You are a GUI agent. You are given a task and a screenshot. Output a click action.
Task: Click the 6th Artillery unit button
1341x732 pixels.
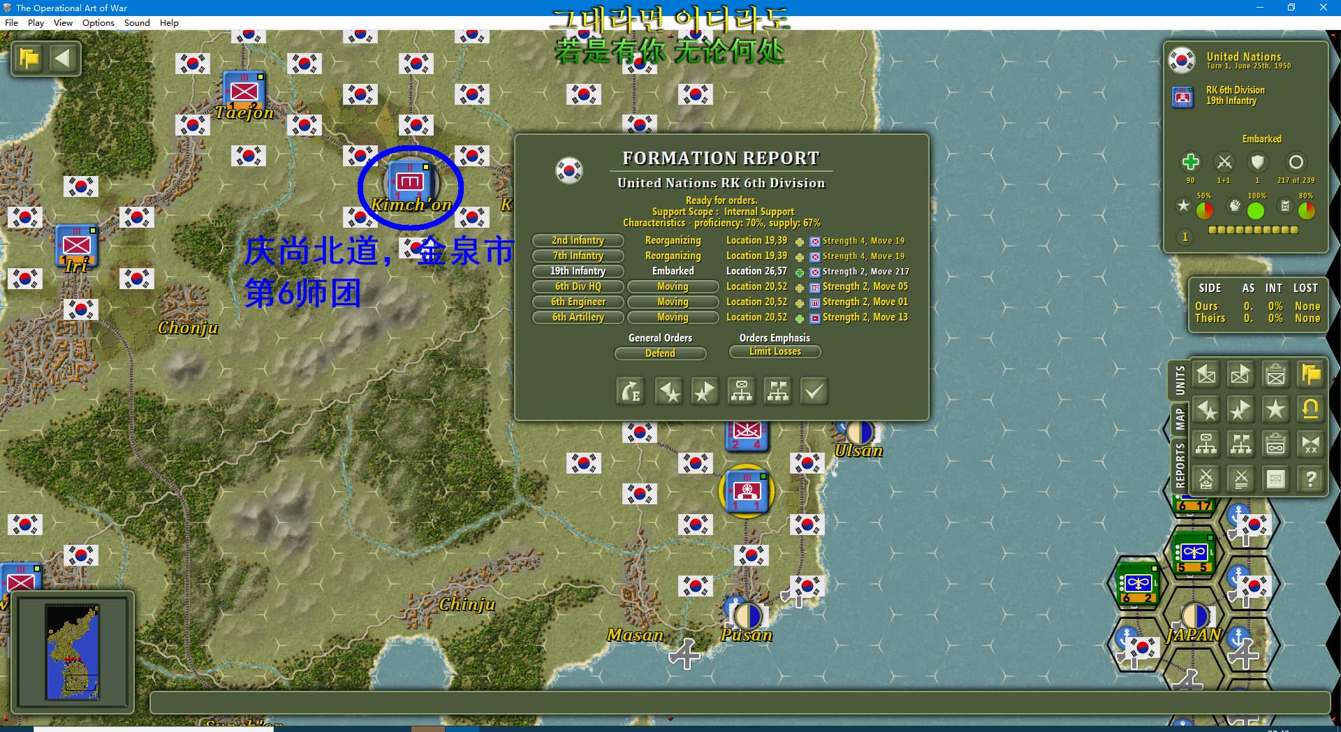point(578,317)
